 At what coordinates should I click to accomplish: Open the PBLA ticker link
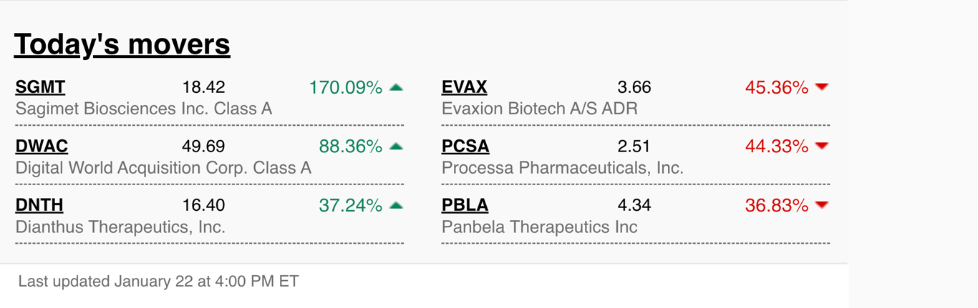tap(465, 205)
